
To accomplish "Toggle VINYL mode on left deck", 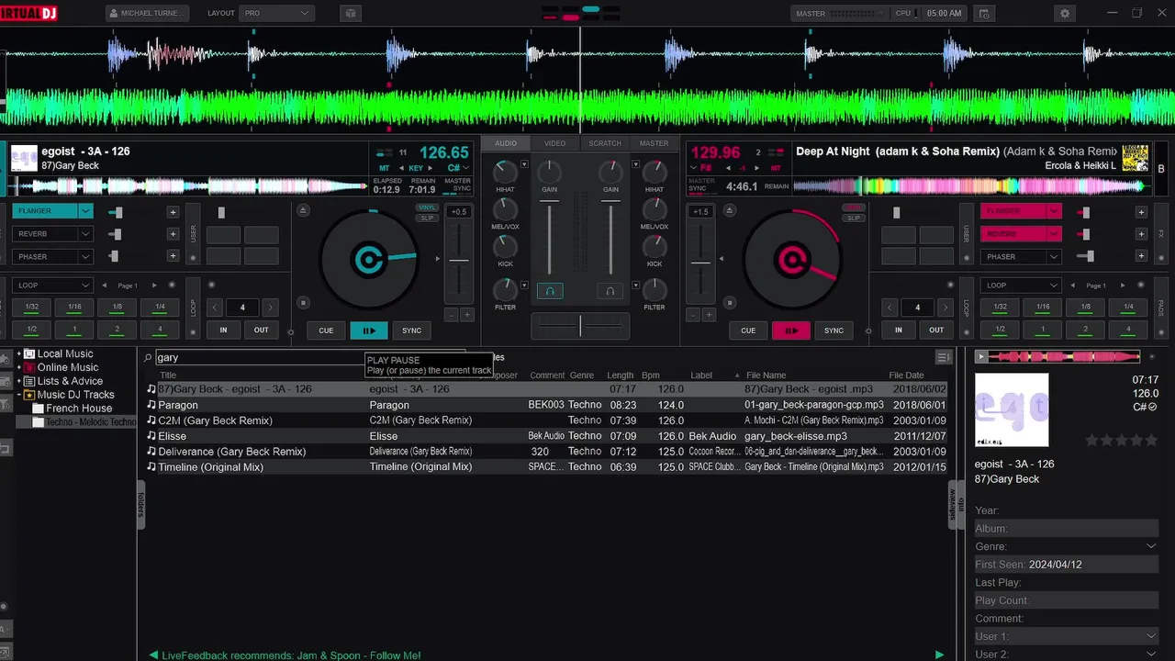I will [x=426, y=208].
